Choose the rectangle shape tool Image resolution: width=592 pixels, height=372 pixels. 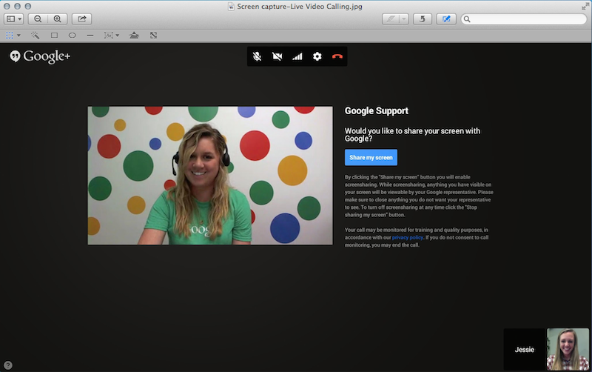(54, 35)
